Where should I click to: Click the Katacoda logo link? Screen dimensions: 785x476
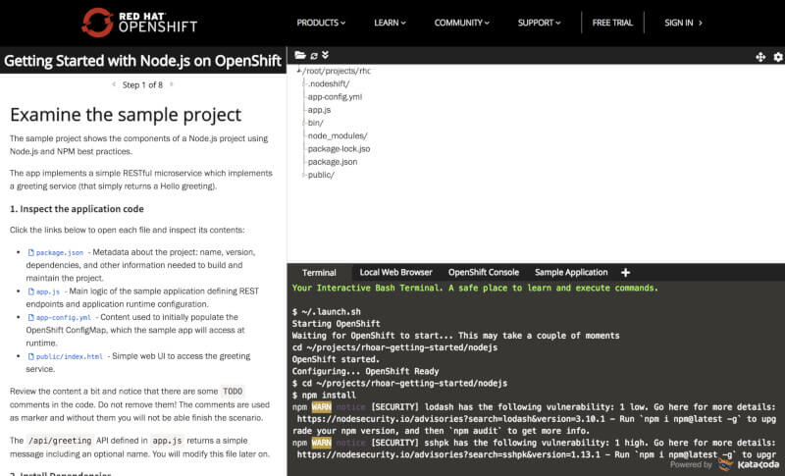point(749,464)
